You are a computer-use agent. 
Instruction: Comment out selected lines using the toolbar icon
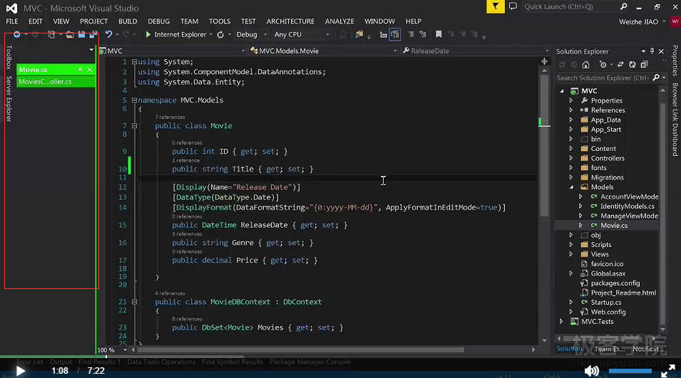pyautogui.click(x=411, y=34)
